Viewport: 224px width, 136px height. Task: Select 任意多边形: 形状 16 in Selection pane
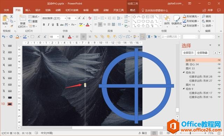tap(201, 97)
